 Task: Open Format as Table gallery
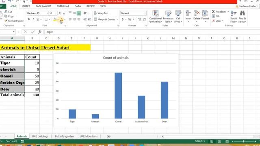point(168,17)
